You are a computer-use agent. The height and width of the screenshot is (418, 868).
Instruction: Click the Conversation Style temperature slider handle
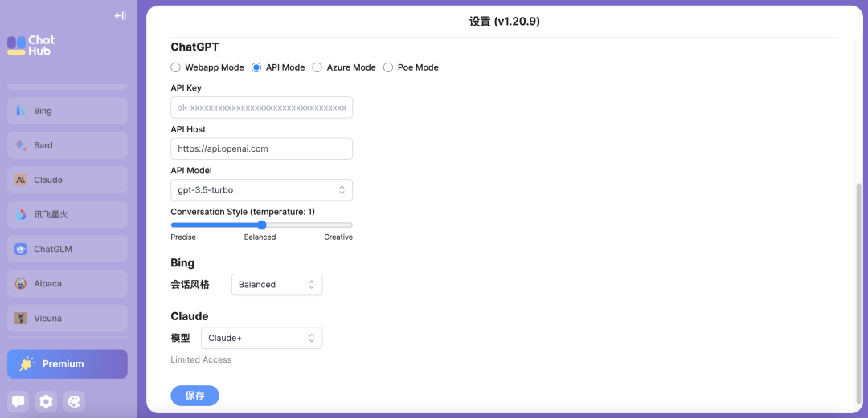(262, 225)
